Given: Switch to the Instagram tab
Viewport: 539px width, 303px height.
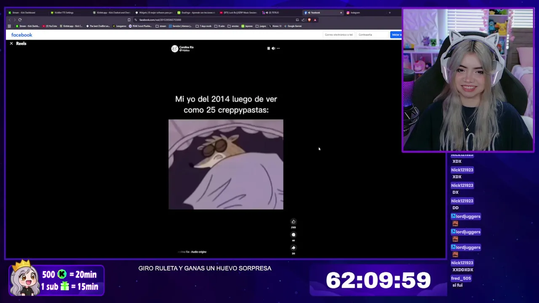Looking at the screenshot, I should coord(365,13).
